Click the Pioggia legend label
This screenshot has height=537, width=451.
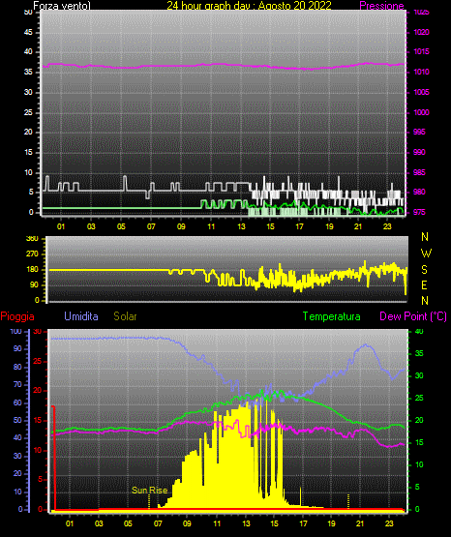(17, 316)
